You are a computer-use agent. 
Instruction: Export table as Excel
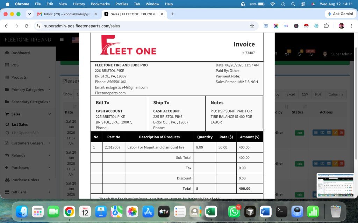(291, 94)
